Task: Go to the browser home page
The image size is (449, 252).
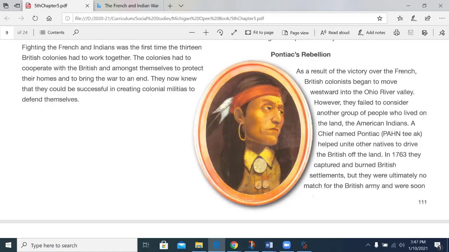Action: (49, 18)
